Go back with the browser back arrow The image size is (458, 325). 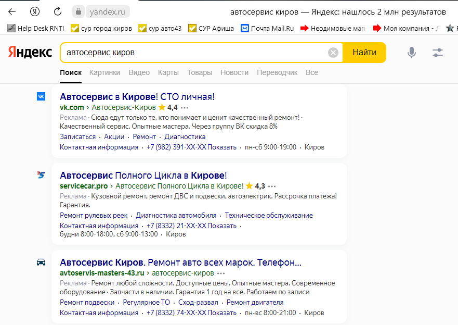tap(12, 11)
